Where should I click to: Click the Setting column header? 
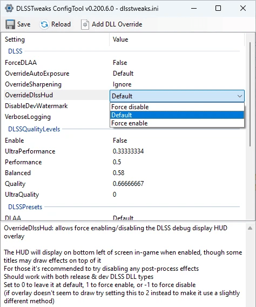[55, 39]
